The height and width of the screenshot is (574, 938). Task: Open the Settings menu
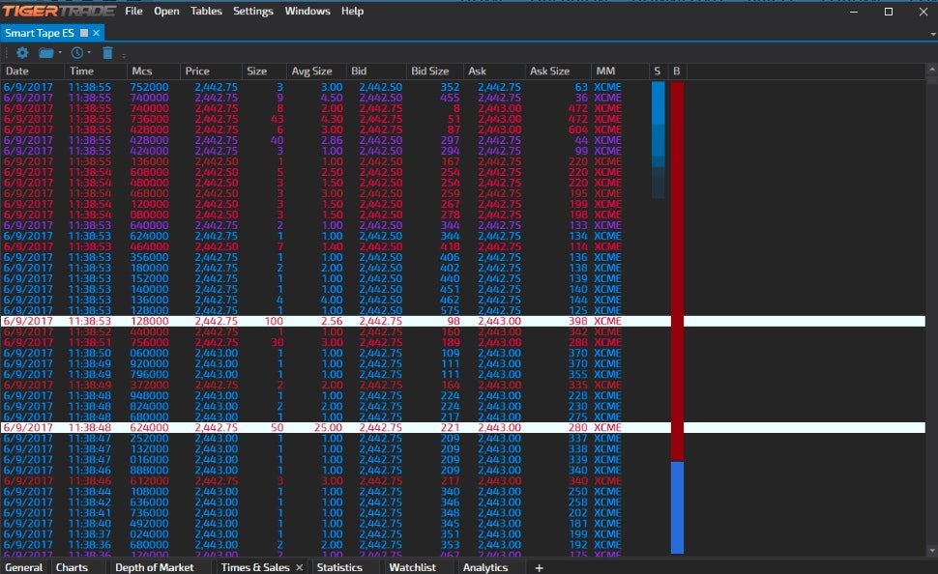point(253,12)
